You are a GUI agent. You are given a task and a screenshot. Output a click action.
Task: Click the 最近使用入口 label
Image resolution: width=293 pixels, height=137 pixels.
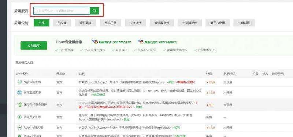pos(24,63)
